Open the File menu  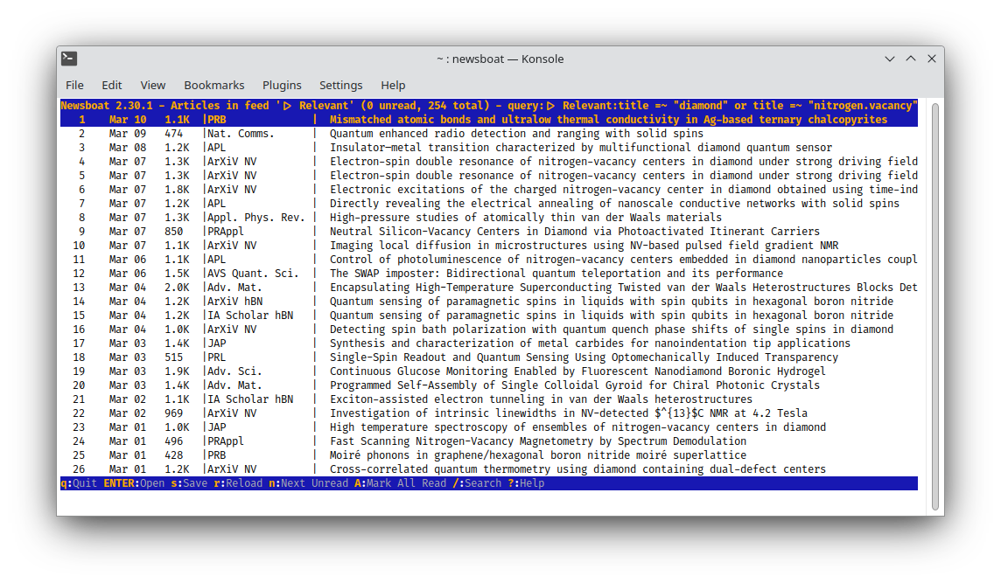[x=74, y=85]
